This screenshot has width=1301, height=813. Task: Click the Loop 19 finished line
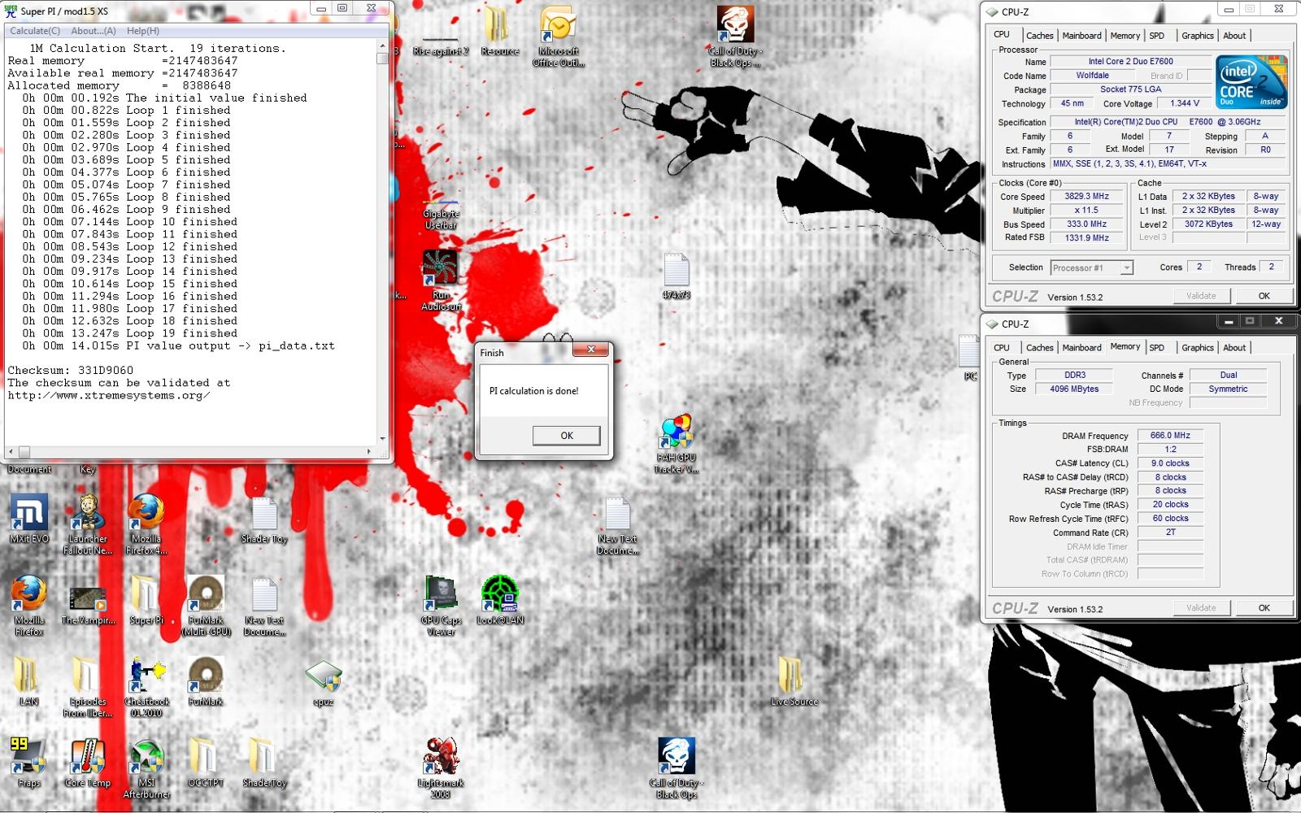[130, 333]
